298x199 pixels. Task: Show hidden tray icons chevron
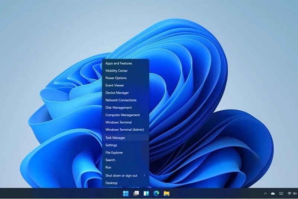click(x=266, y=193)
